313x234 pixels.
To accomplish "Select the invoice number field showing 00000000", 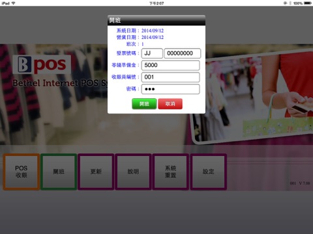I will [183, 53].
